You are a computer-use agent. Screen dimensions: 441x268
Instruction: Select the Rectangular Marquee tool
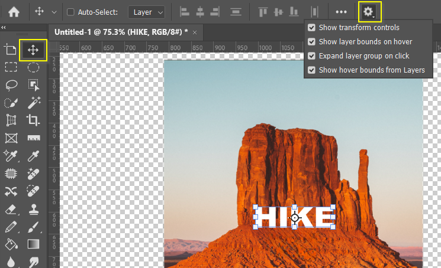(11, 67)
